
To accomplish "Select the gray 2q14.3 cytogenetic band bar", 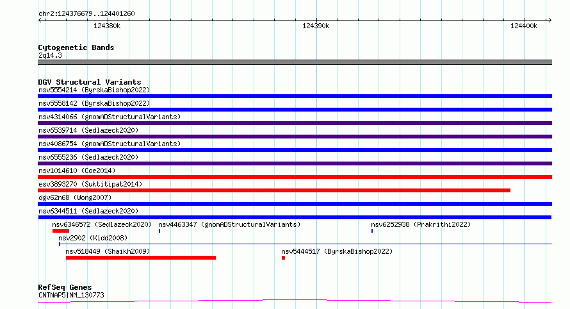I will [295, 62].
